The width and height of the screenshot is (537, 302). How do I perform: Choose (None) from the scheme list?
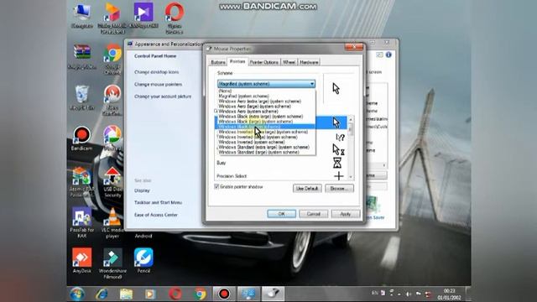pyautogui.click(x=267, y=91)
